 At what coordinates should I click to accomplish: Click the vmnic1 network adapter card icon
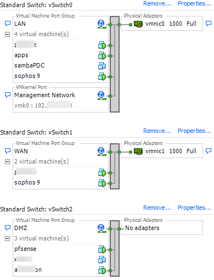coord(138,152)
